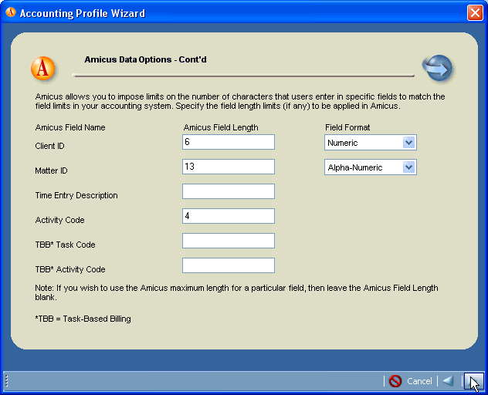Close the Accounting Profile Wizard window

click(474, 13)
